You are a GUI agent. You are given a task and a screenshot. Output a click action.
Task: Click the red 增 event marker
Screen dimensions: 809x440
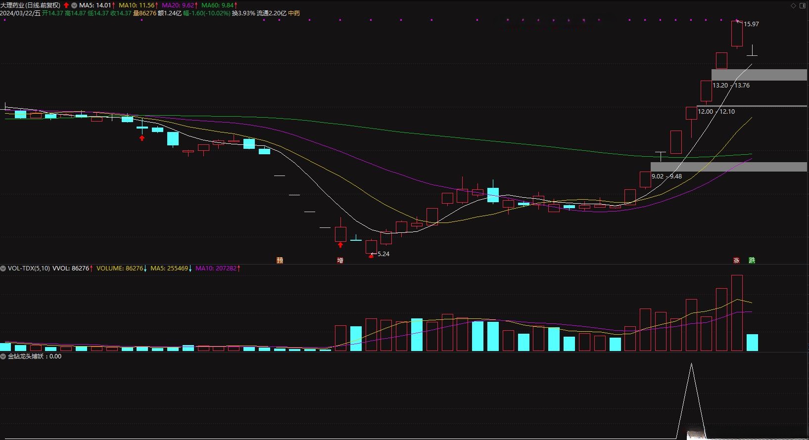[x=340, y=261]
